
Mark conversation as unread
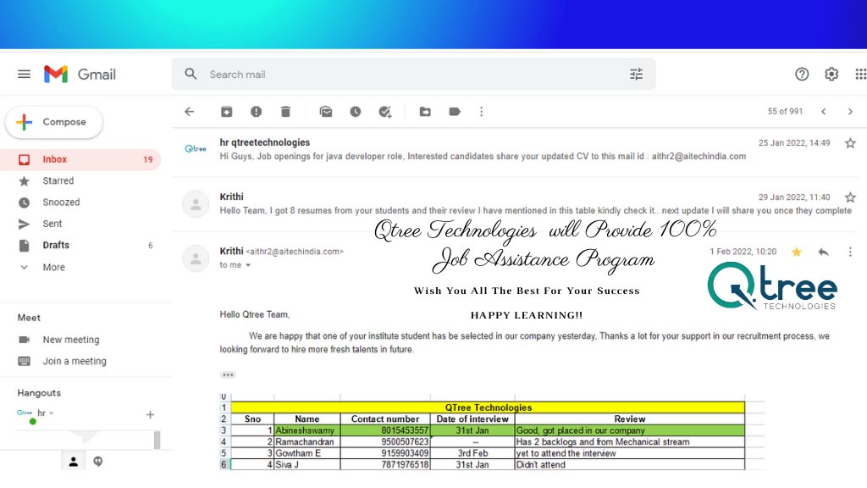coord(326,112)
